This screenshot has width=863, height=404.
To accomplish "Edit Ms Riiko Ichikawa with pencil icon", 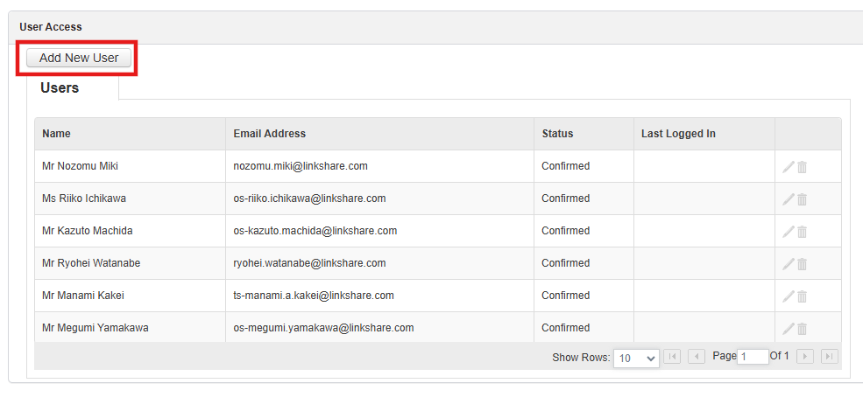I will pyautogui.click(x=789, y=199).
